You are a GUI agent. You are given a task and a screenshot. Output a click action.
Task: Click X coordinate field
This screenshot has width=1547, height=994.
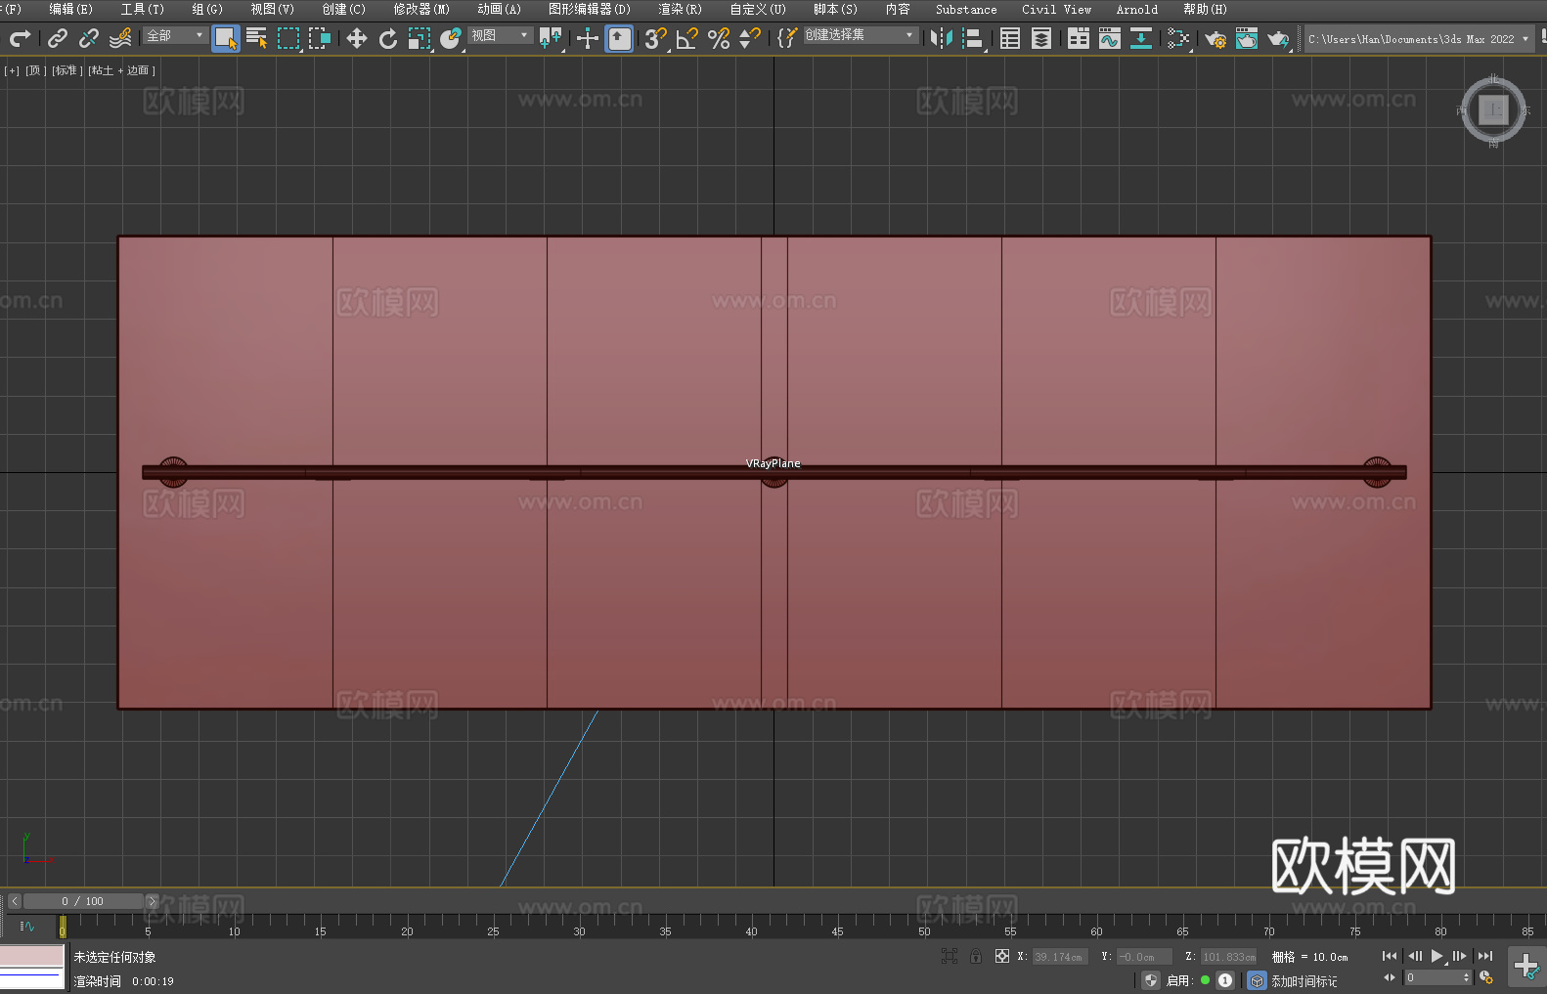click(1059, 957)
